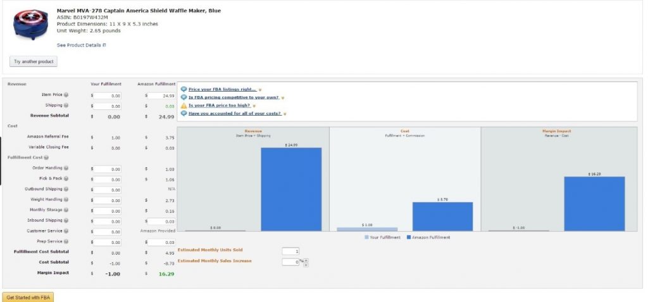Focus the Your Fulfillment Weight Handling field

[107, 200]
